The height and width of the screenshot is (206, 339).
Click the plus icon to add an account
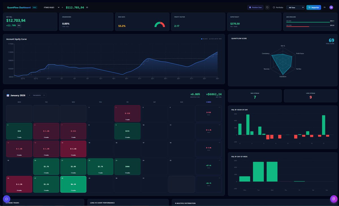62,7
